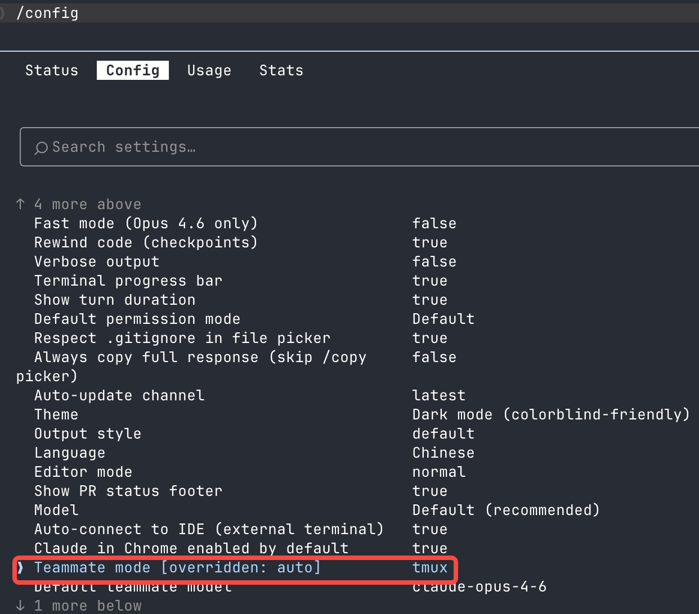Screen dimensions: 699x614
Task: Switch to the Usage tab
Action: tap(209, 70)
